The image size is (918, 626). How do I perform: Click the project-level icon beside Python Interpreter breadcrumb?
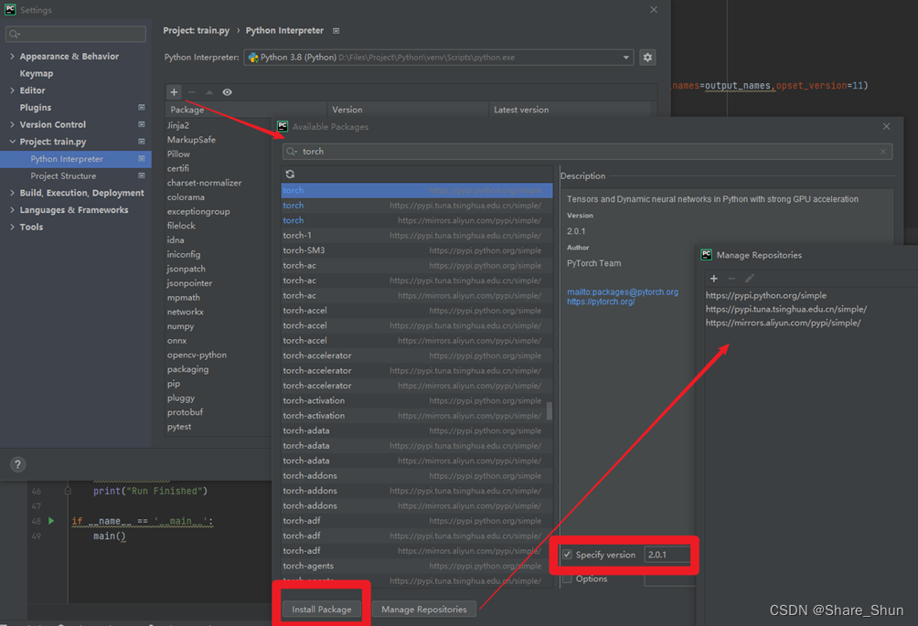[336, 31]
